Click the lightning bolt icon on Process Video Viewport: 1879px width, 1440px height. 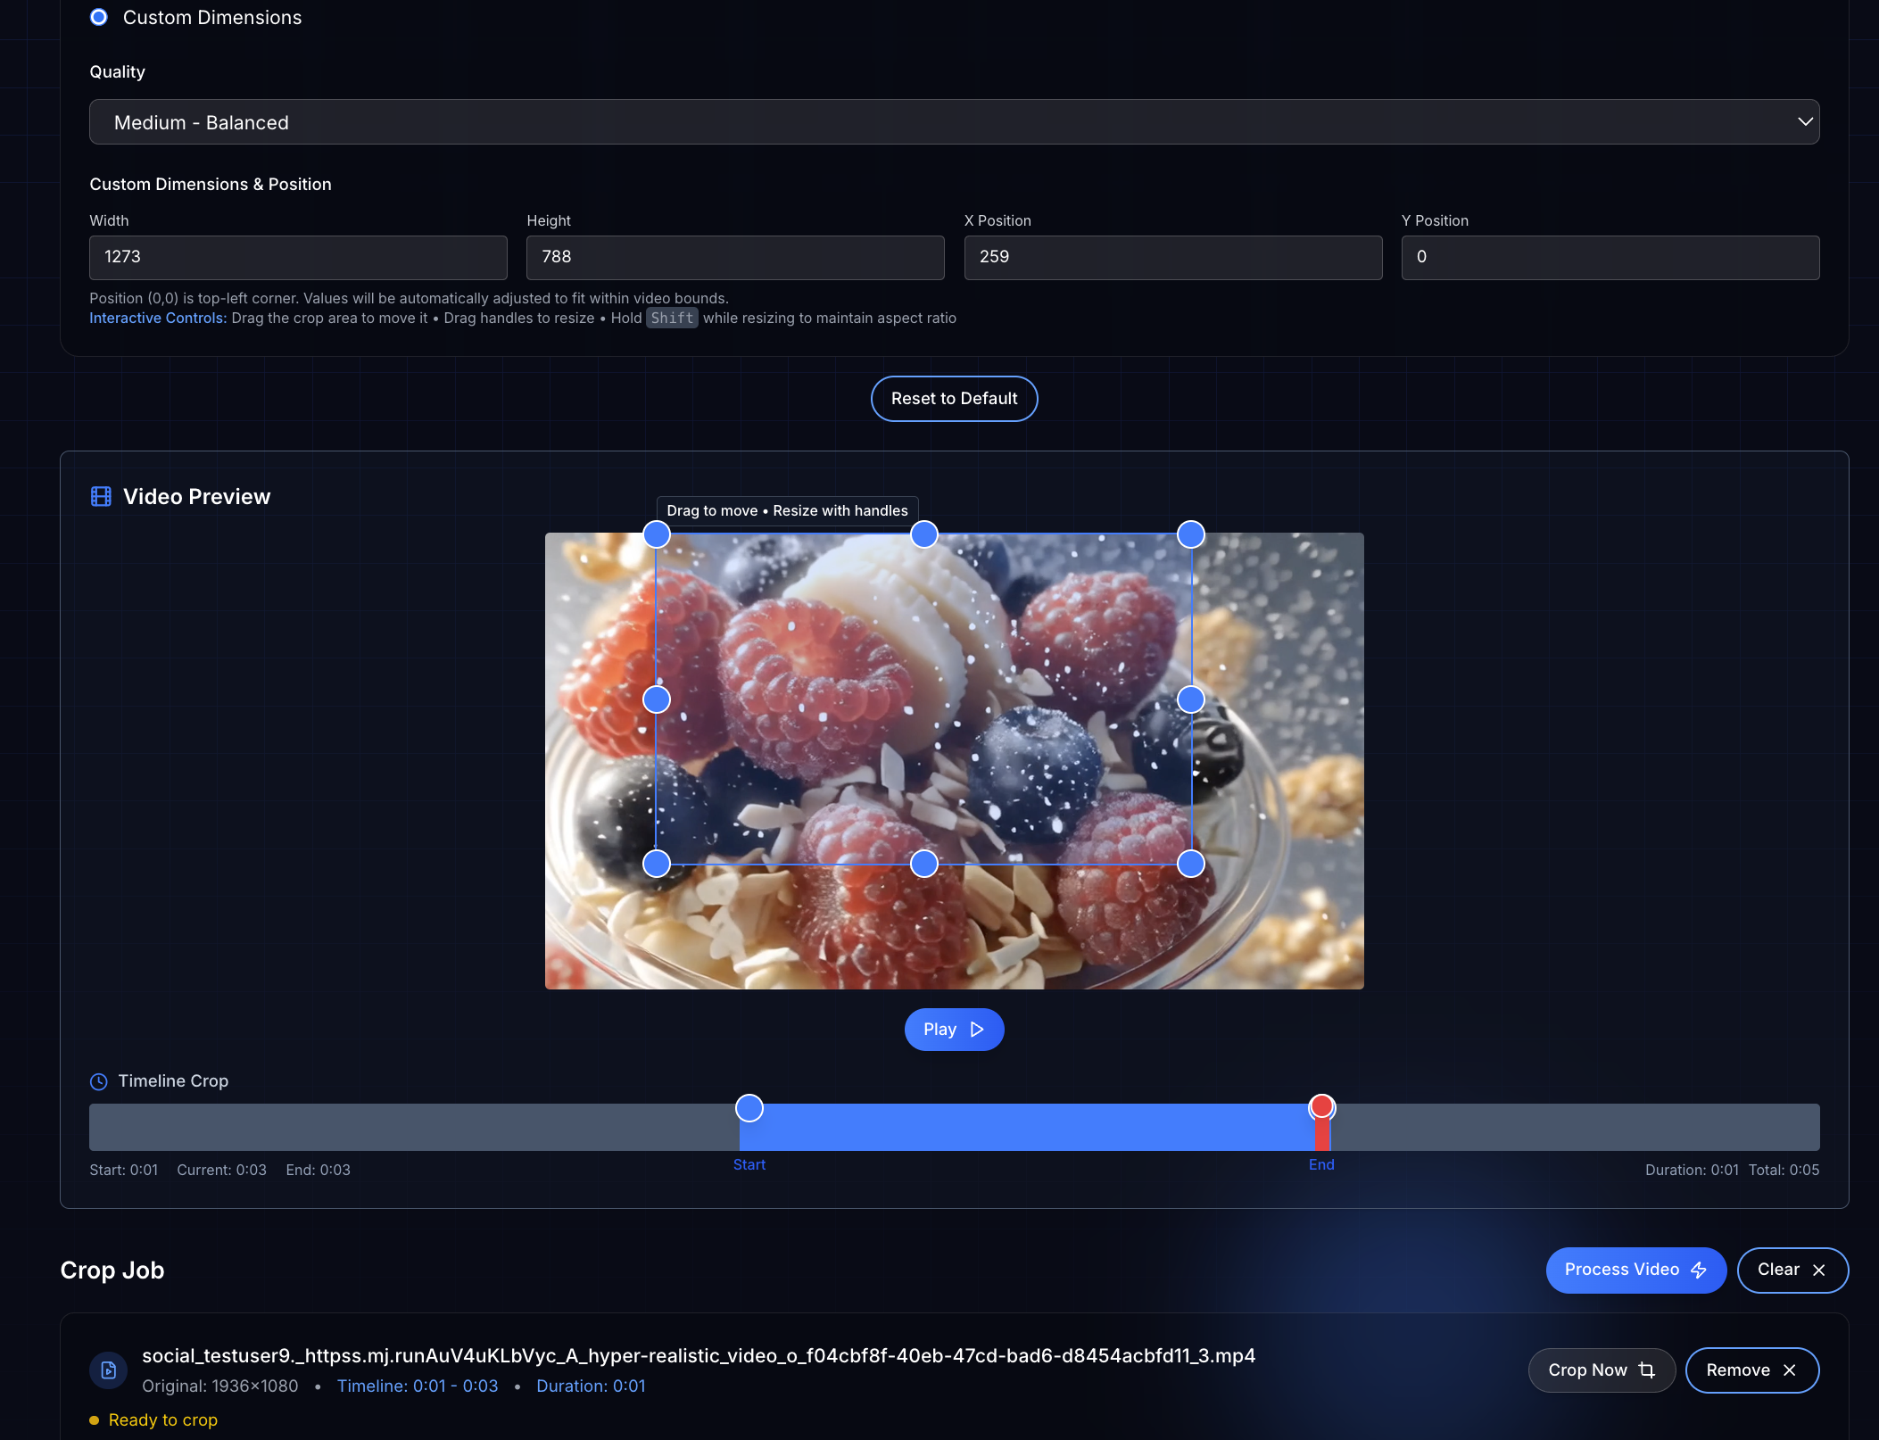point(1699,1270)
